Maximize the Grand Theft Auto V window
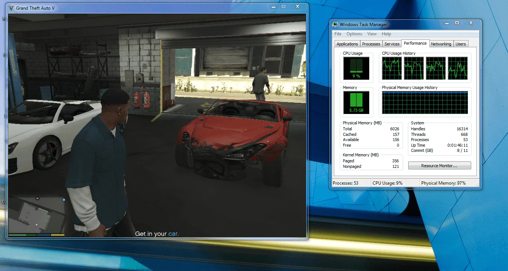Image resolution: width=508 pixels, height=271 pixels. [284, 7]
